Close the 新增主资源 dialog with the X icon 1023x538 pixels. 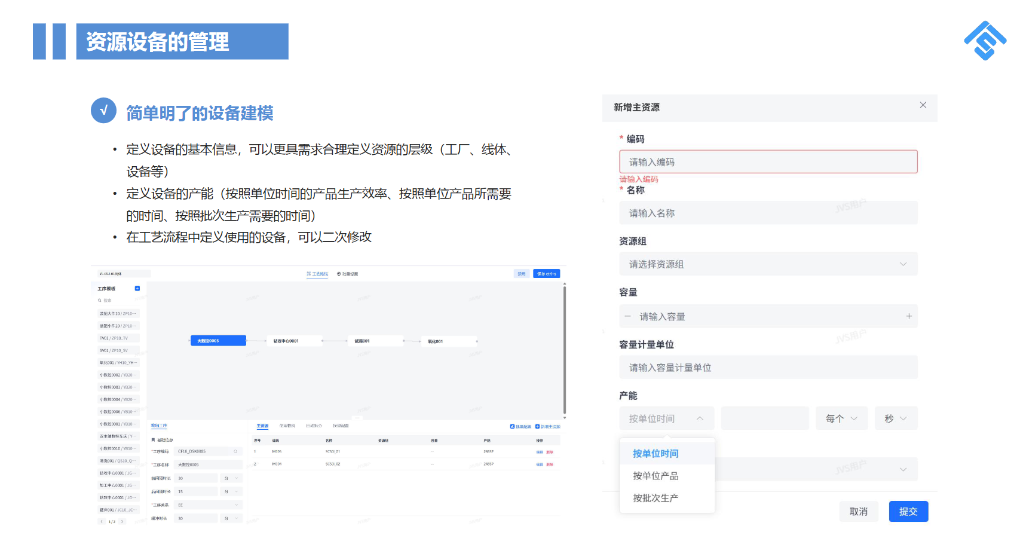pyautogui.click(x=923, y=105)
